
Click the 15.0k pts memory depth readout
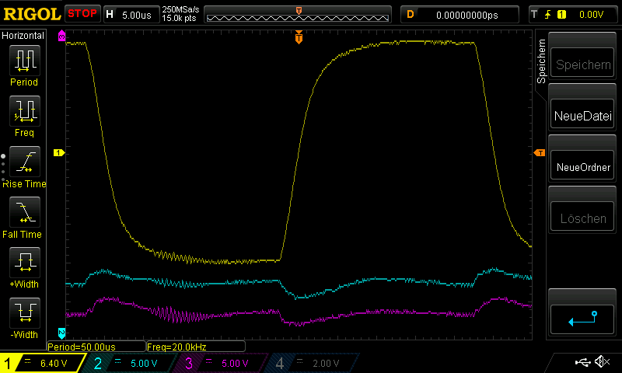click(179, 18)
